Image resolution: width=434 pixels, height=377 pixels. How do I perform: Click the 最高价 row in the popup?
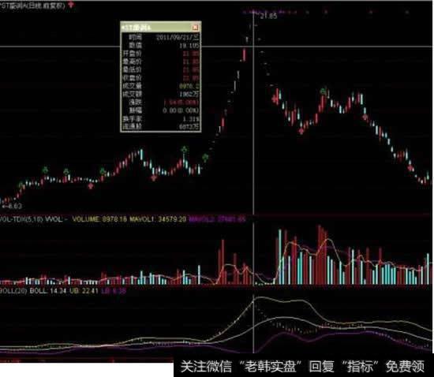pos(161,62)
